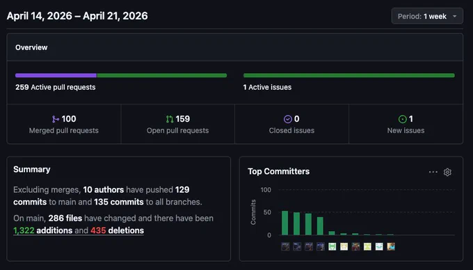
Task: Open the third top committer avatar
Action: pyautogui.click(x=309, y=246)
